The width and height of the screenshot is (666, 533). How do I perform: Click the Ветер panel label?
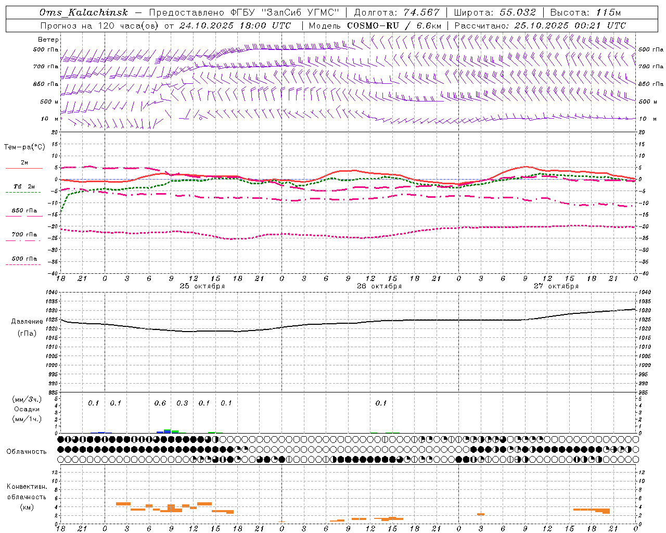pos(48,40)
